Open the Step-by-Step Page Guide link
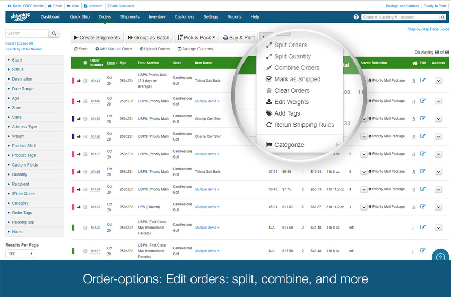451x297 pixels. coord(428,29)
